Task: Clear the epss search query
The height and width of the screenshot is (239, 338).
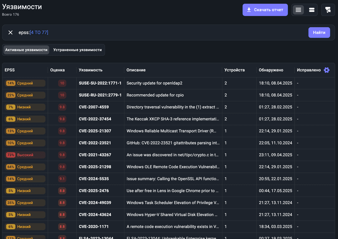Action: pos(11,33)
